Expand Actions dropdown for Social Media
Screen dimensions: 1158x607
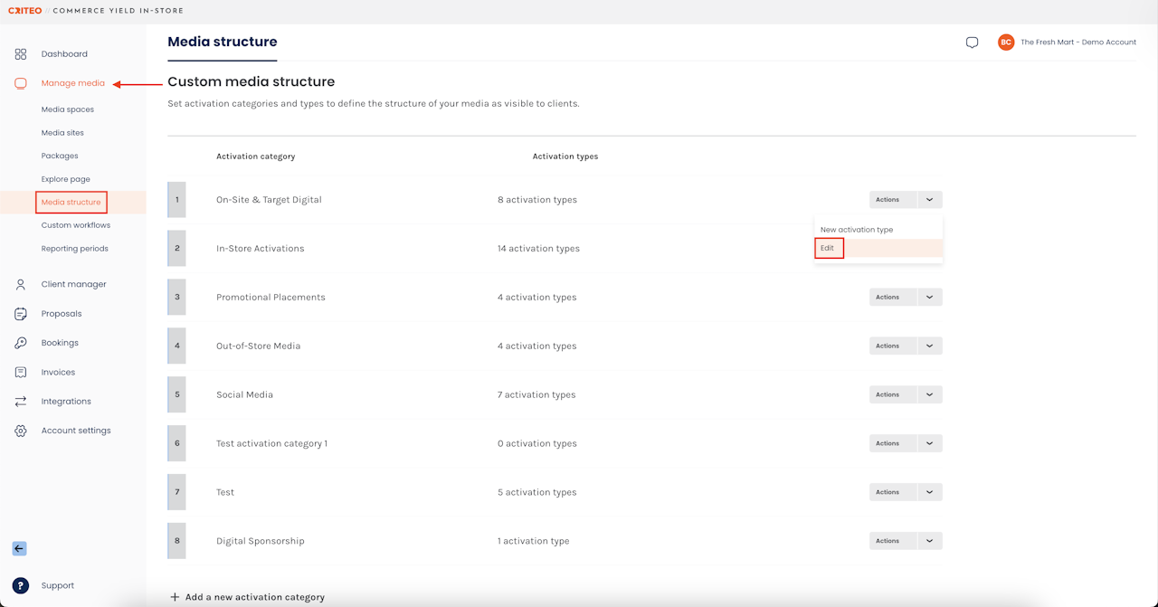(x=929, y=394)
